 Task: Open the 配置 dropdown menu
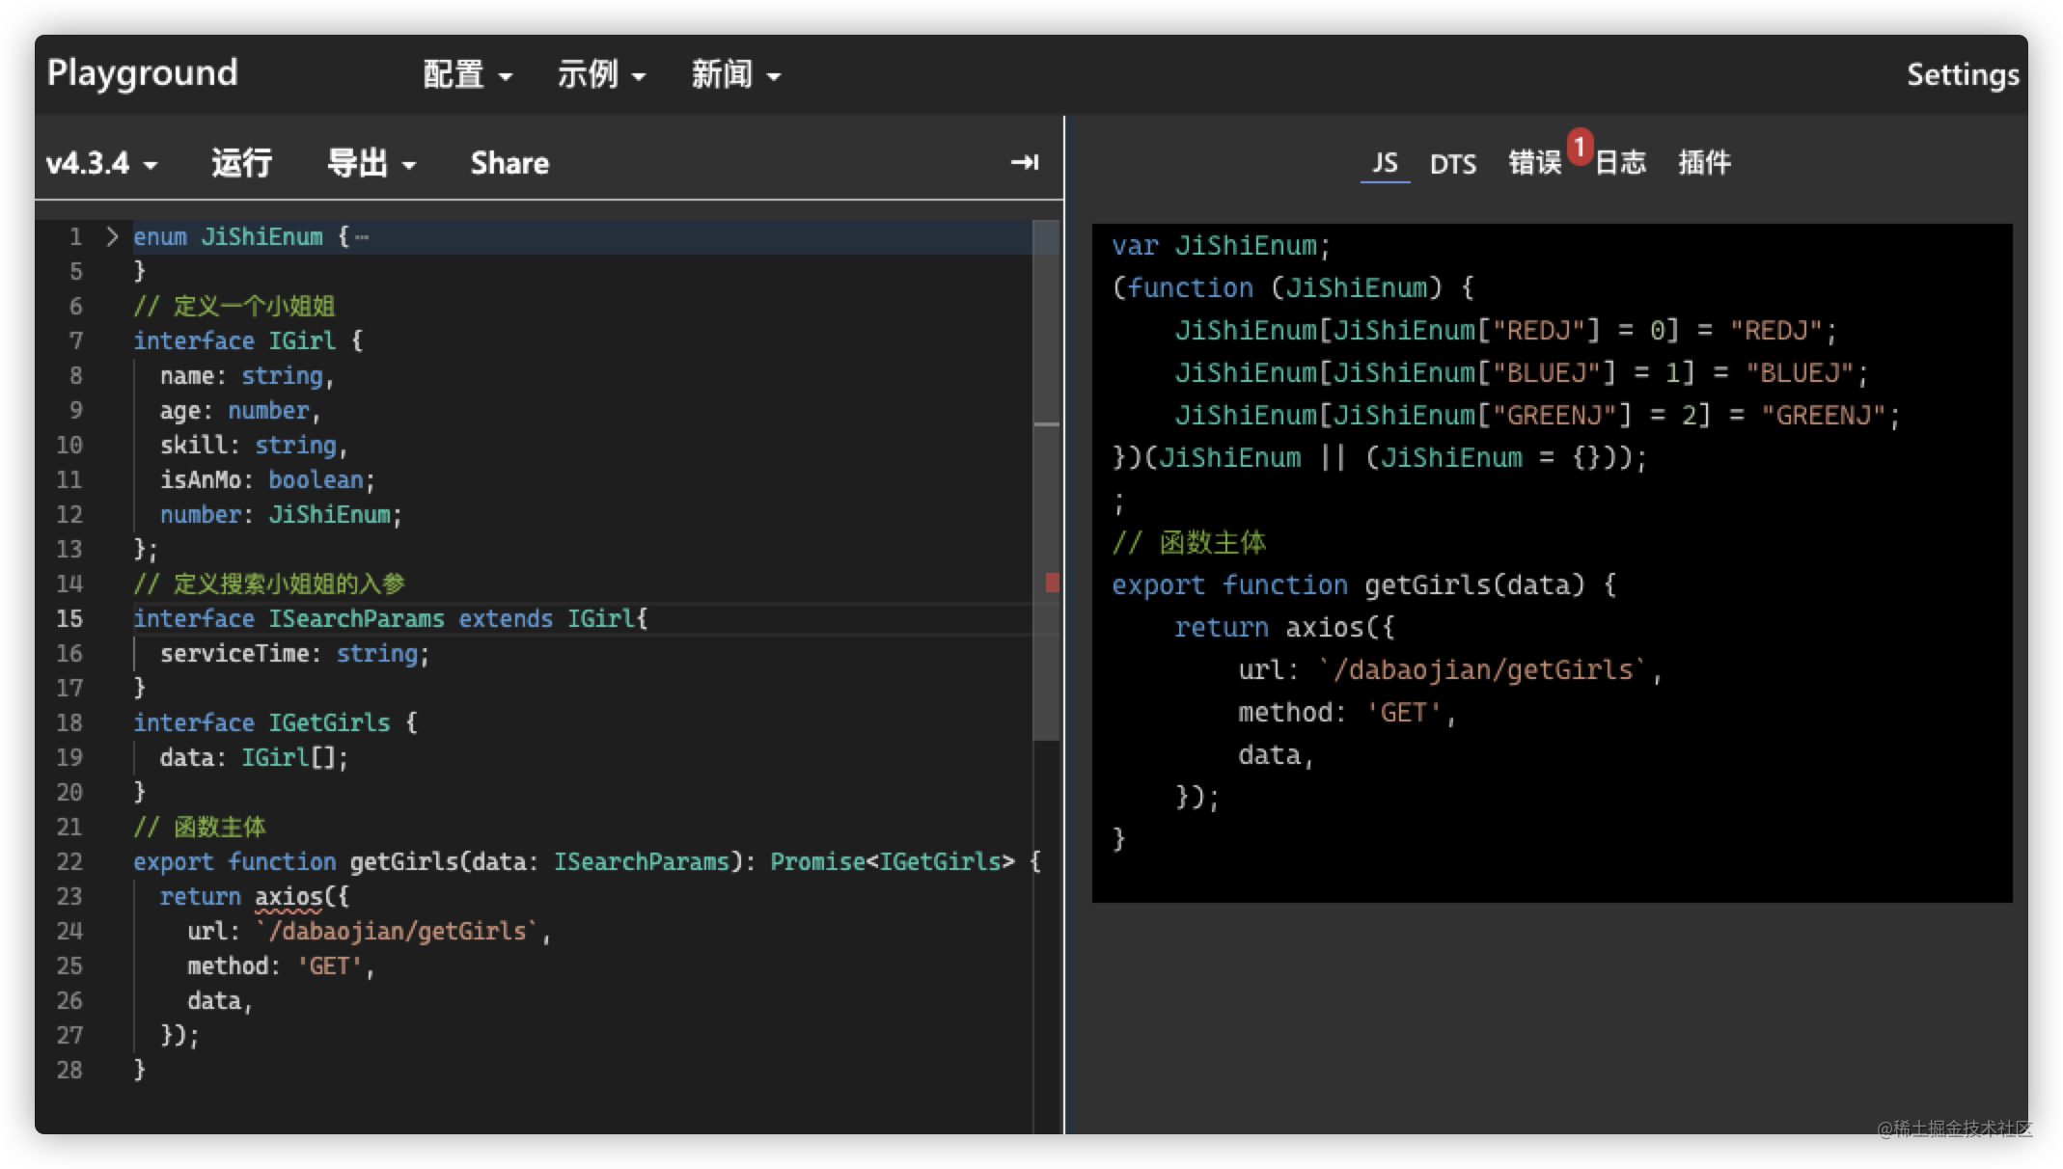(x=468, y=74)
